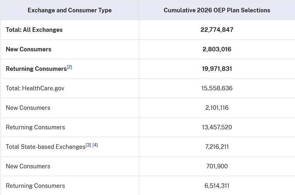
Task: Select the 6,514,311 value cell
Action: (x=217, y=186)
